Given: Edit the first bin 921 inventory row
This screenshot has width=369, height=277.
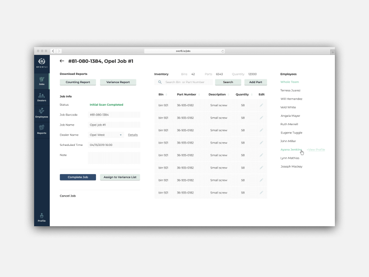Looking at the screenshot, I should point(261,105).
